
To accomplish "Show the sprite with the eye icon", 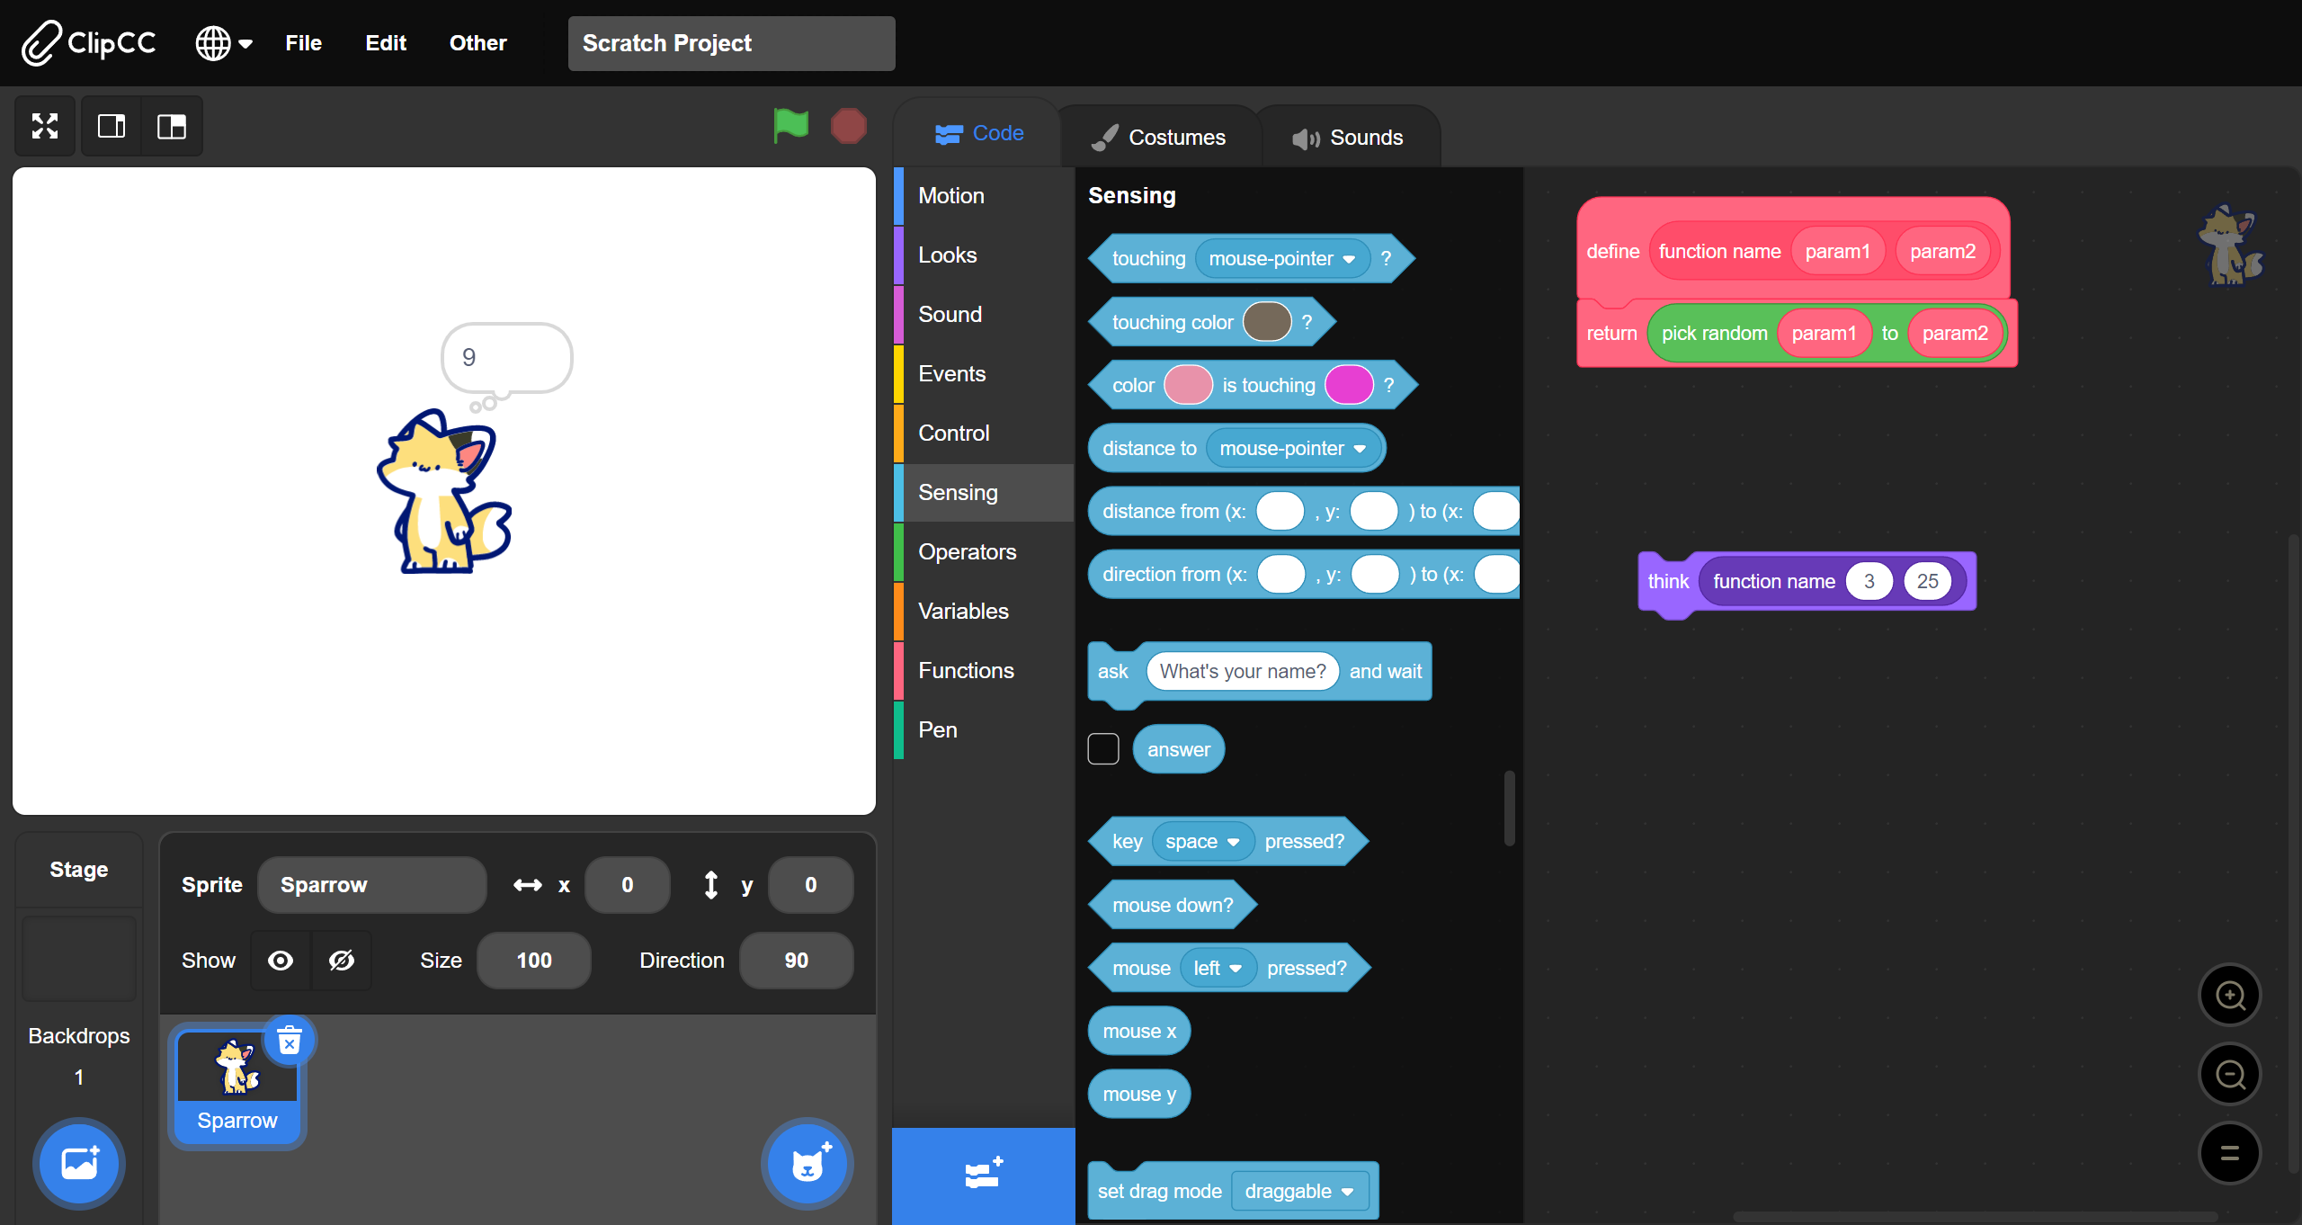I will click(281, 961).
